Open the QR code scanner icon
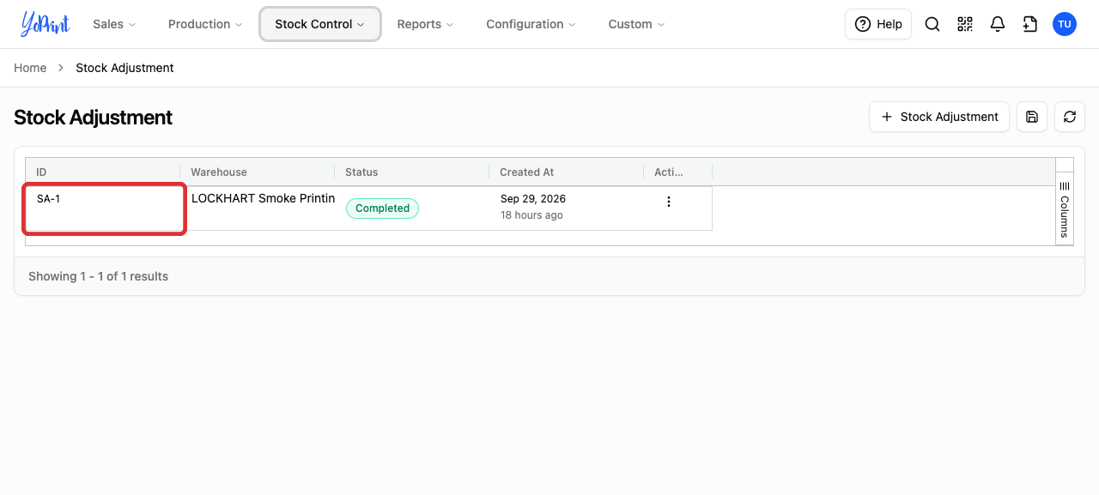This screenshot has width=1099, height=495. click(x=965, y=24)
